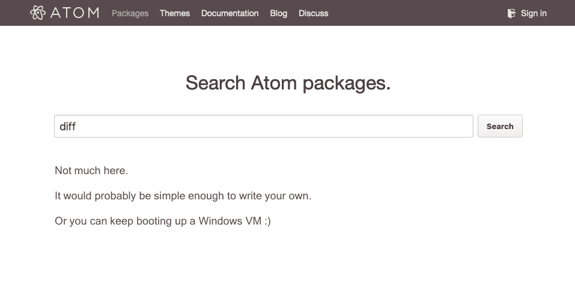The image size is (575, 284).
Task: Click the Search Atom packages heading
Action: coord(288,83)
